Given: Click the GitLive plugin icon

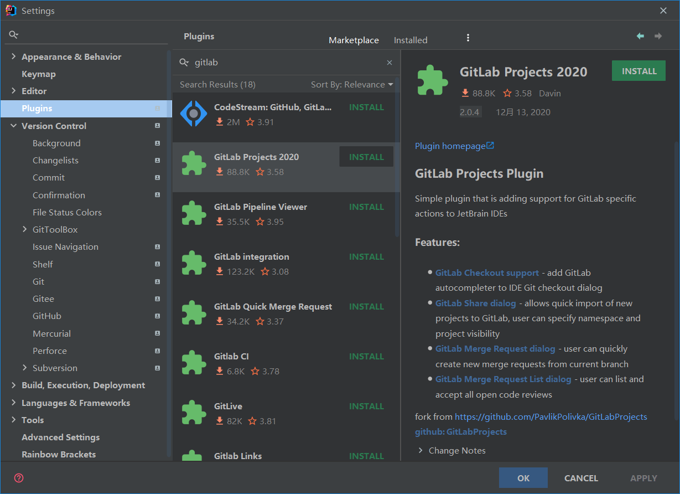Looking at the screenshot, I should pos(194,413).
